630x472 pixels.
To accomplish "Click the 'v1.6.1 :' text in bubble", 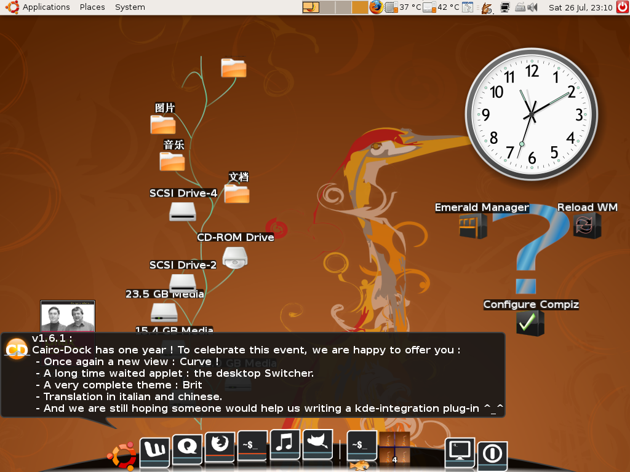I will [x=52, y=338].
